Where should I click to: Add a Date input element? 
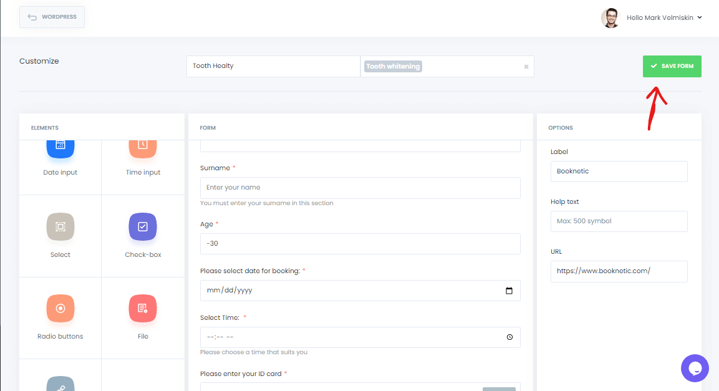(60, 158)
